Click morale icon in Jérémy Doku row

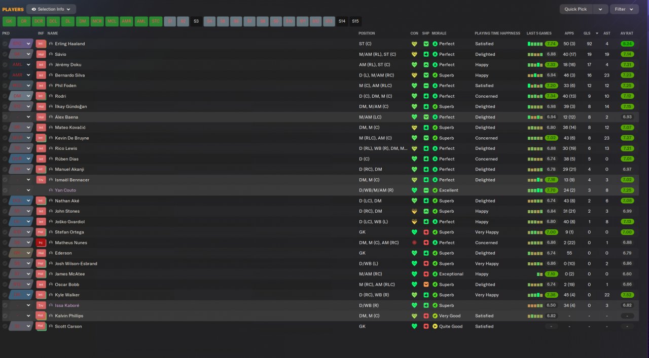435,65
